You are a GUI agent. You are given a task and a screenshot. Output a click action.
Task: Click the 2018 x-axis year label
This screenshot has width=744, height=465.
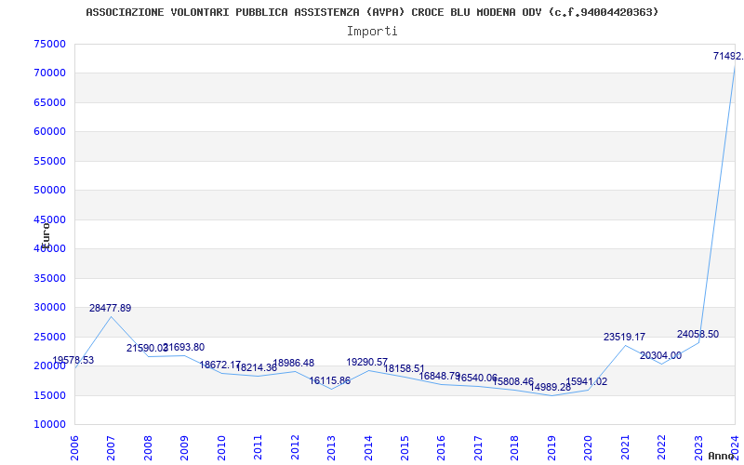pyautogui.click(x=515, y=448)
